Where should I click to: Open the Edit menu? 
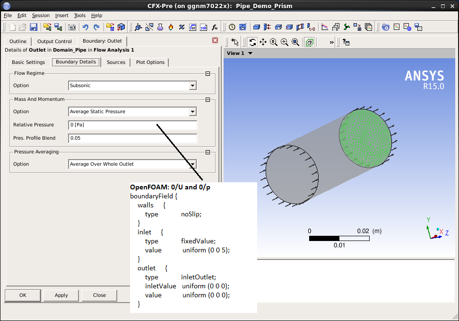22,16
